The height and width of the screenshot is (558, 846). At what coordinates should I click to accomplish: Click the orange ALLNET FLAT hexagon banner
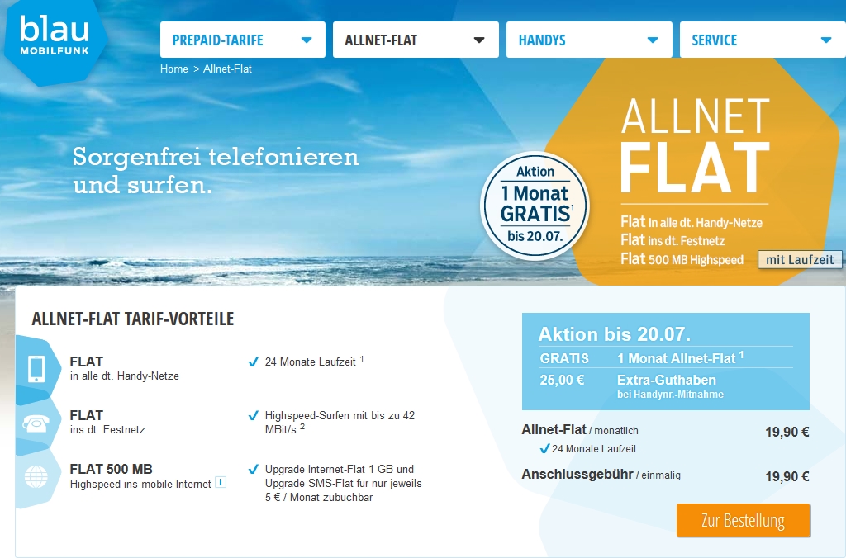tap(696, 173)
